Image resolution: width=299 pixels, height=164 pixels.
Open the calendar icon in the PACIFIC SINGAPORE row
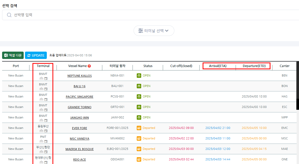pos(46,99)
